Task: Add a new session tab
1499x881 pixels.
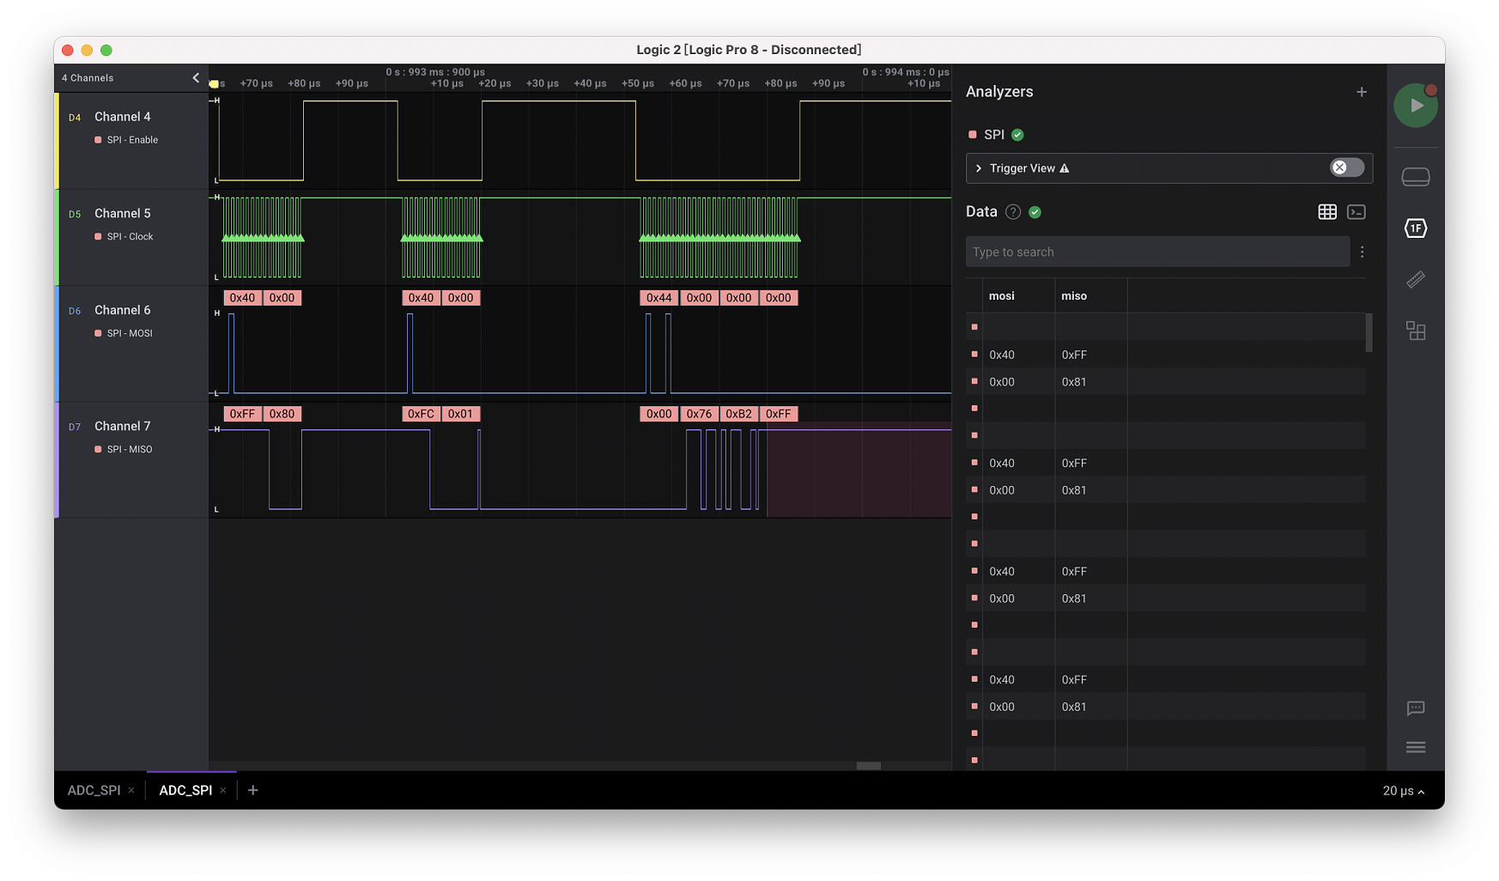Action: click(252, 790)
